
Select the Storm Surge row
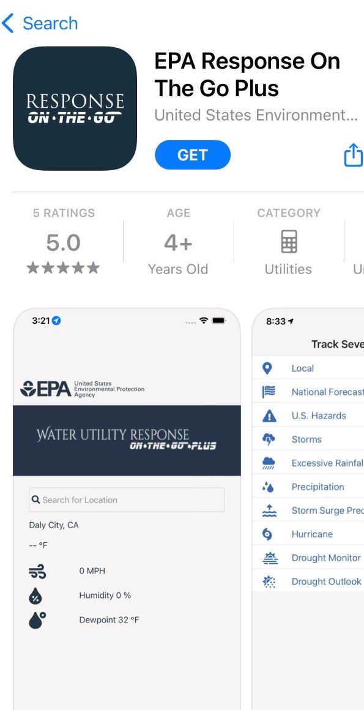(308, 510)
